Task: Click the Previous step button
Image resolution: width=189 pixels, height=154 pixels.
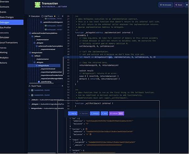Action: click(95, 113)
